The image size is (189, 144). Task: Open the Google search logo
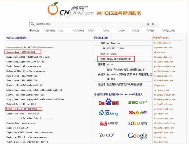[x=138, y=136]
